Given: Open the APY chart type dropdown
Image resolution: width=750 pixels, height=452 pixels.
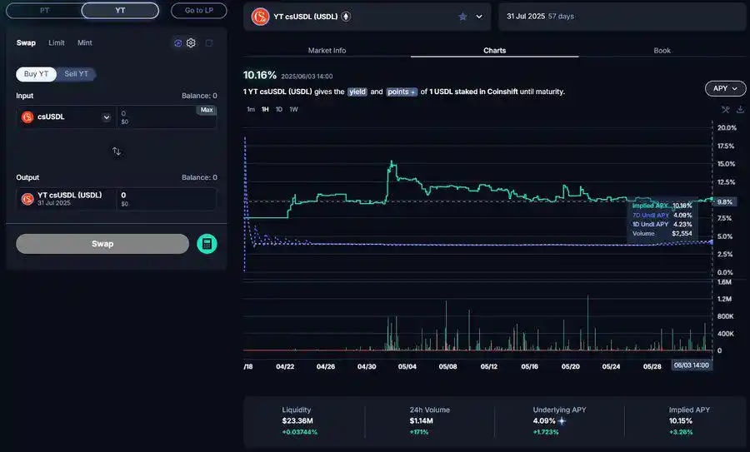Looking at the screenshot, I should coord(724,88).
